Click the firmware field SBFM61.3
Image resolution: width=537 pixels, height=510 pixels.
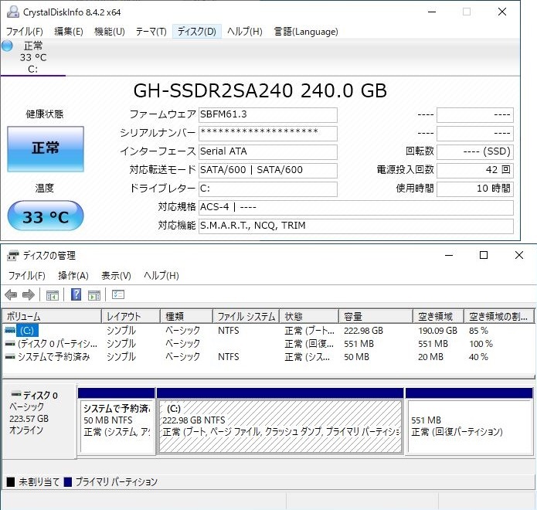(268, 114)
